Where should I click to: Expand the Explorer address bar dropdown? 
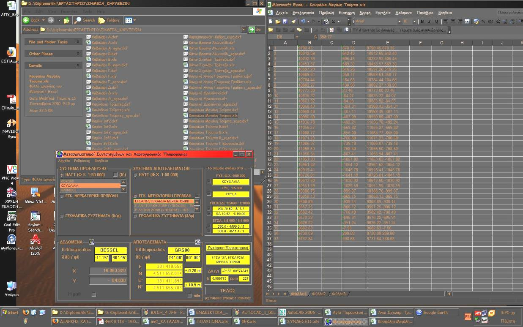[x=244, y=30]
